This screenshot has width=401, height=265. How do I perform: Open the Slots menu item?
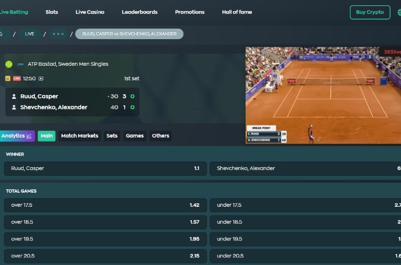(52, 12)
